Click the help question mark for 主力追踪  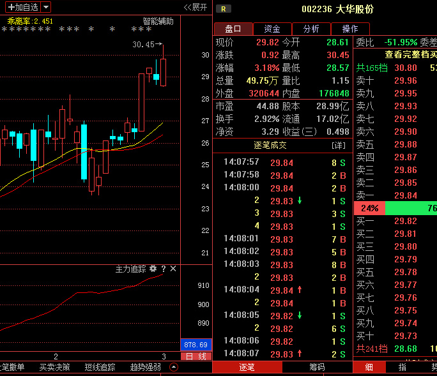click(164, 269)
